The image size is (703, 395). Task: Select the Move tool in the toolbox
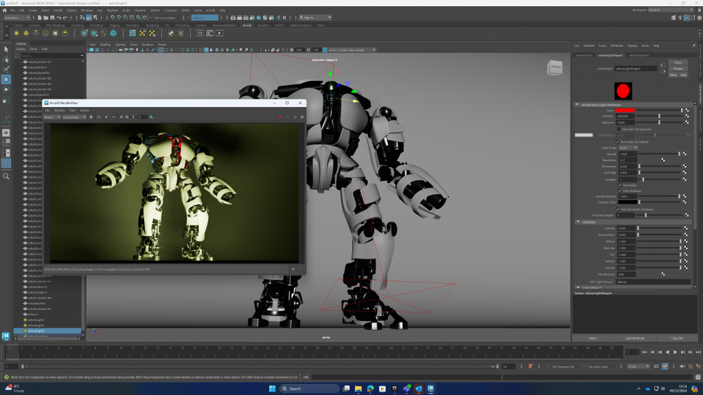6,80
